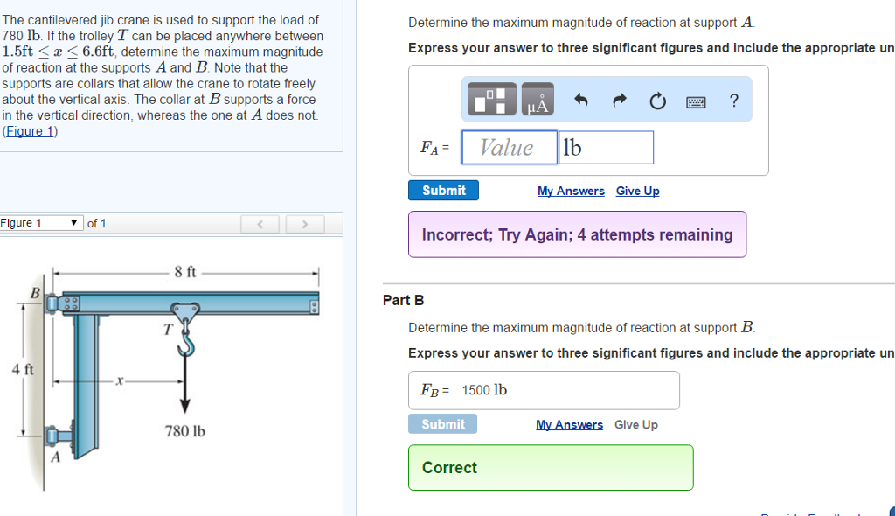Viewport: 895px width, 516px height.
Task: Click the FB answer box showing 1500 lb
Action: click(543, 390)
